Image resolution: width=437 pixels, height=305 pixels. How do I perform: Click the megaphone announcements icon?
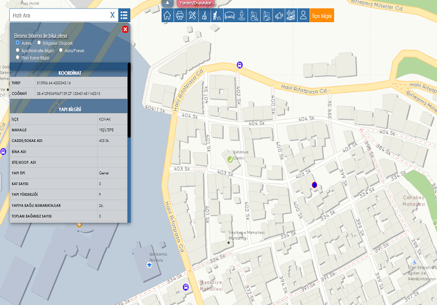pyautogui.click(x=279, y=15)
